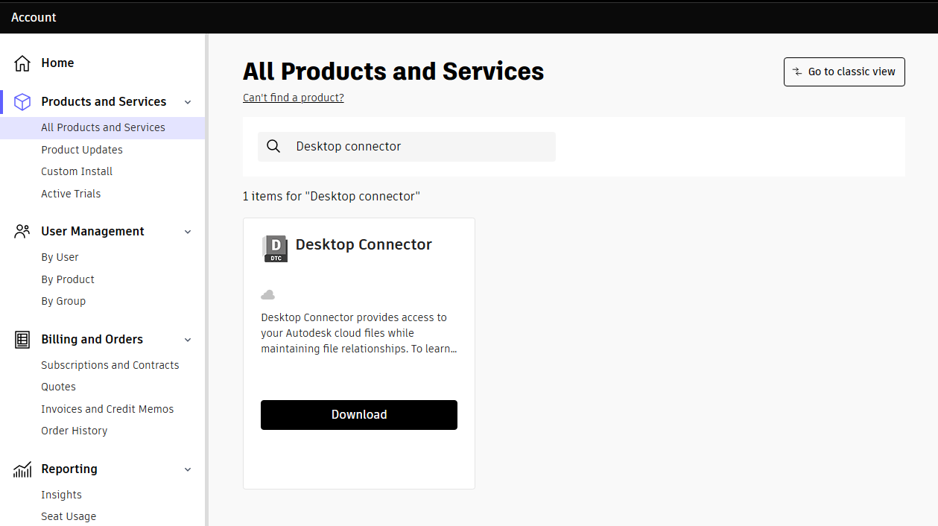This screenshot has height=526, width=938.
Task: Click the search magnifier icon
Action: (x=273, y=147)
